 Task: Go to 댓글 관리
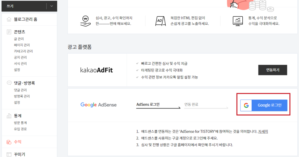pyautogui.click(x=20, y=90)
